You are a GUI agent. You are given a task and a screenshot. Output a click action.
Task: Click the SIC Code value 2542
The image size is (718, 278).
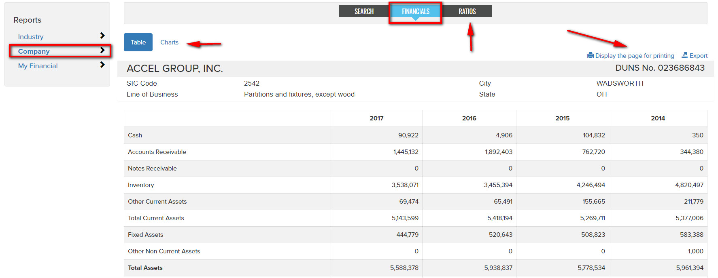point(252,83)
